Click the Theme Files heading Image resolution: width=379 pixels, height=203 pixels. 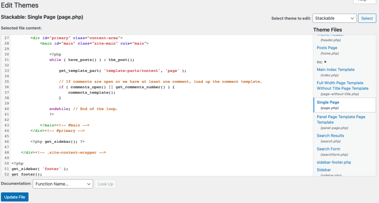click(328, 30)
